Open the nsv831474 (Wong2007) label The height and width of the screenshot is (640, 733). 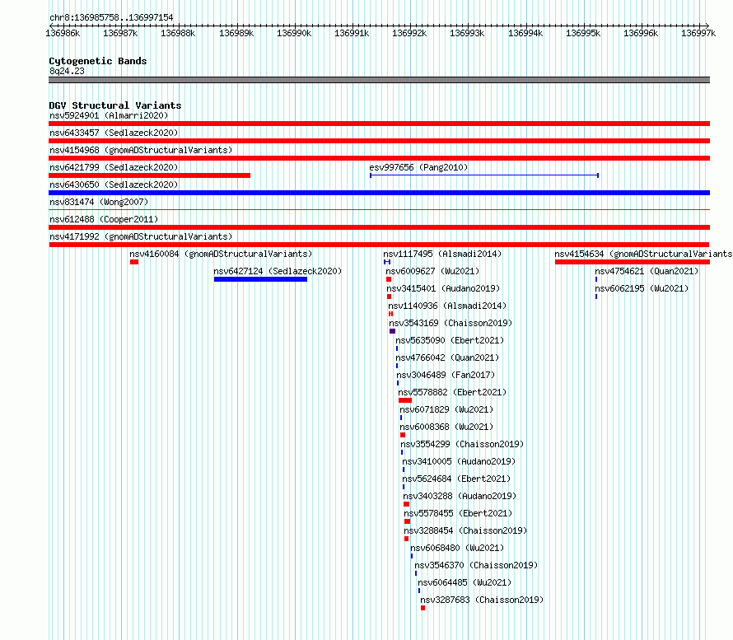99,202
